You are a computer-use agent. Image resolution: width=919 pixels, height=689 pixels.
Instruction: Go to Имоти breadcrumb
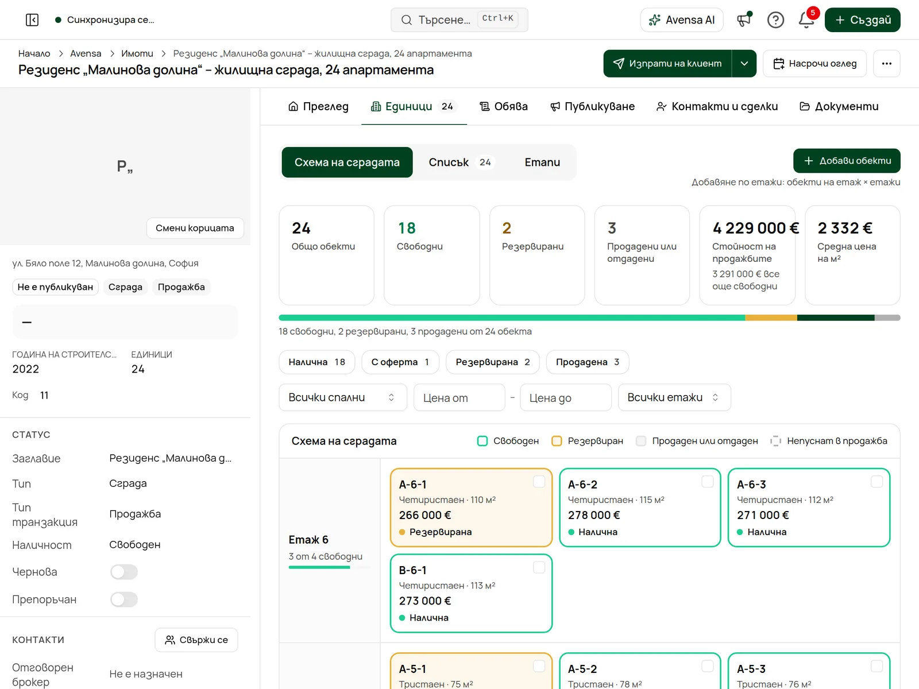tap(137, 53)
